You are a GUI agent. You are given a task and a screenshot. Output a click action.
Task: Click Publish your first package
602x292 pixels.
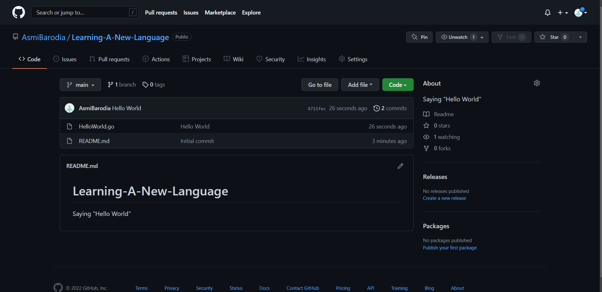[x=450, y=248]
